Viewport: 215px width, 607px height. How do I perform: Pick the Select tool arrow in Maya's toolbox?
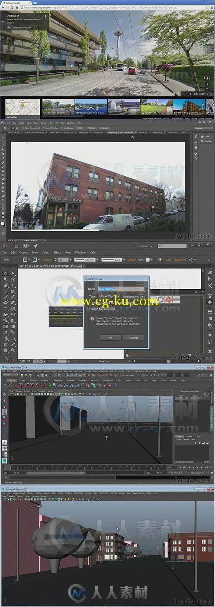(x=4, y=394)
